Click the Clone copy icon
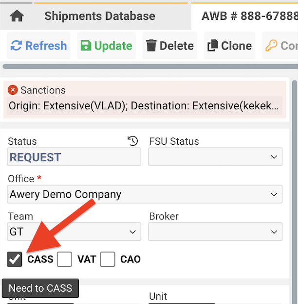Screen dimensions: 298x304 (x=212, y=46)
